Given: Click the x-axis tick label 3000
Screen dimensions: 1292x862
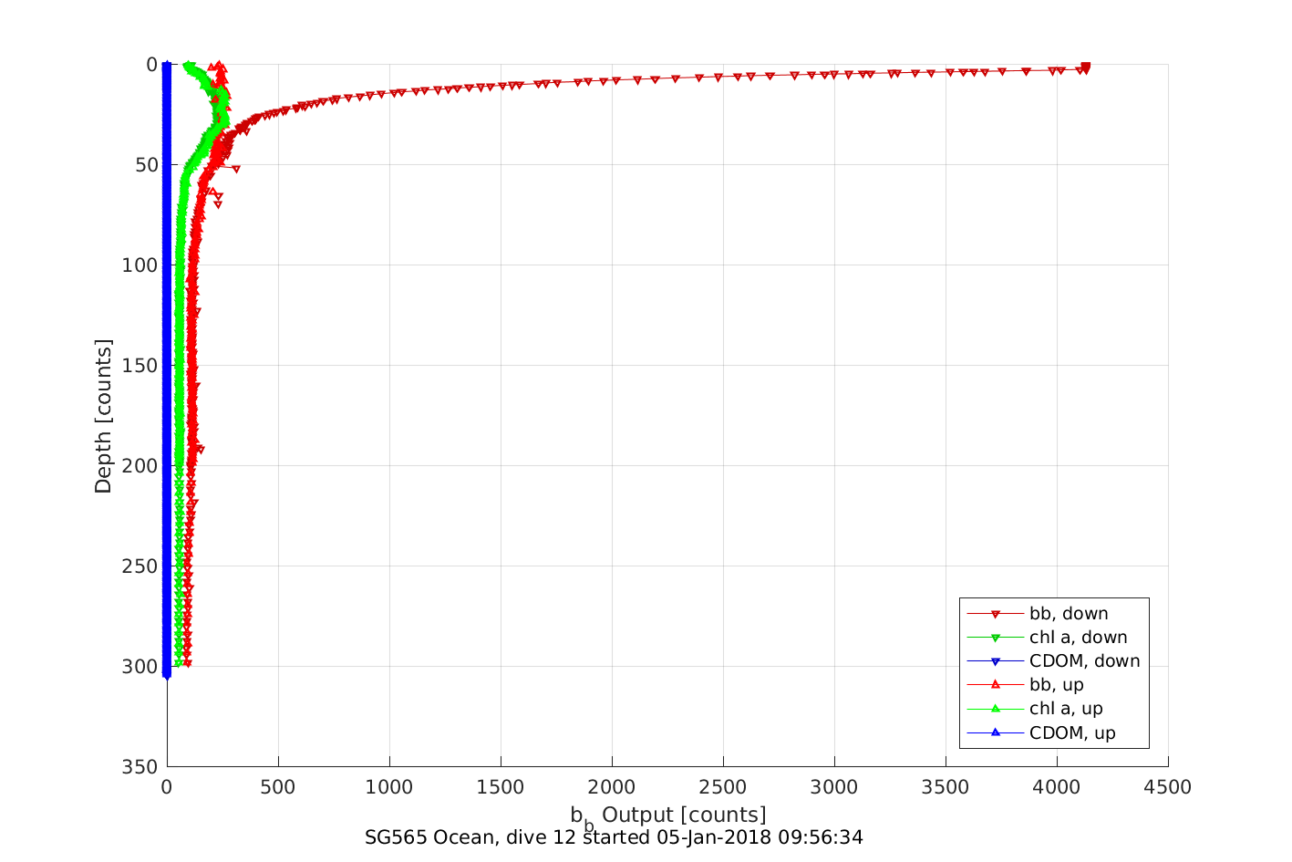Looking at the screenshot, I should 834,787.
